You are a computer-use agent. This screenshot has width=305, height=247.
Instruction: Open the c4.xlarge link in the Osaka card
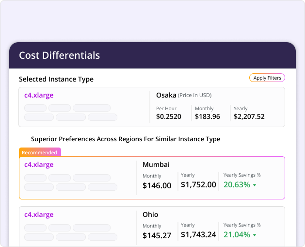(39, 95)
